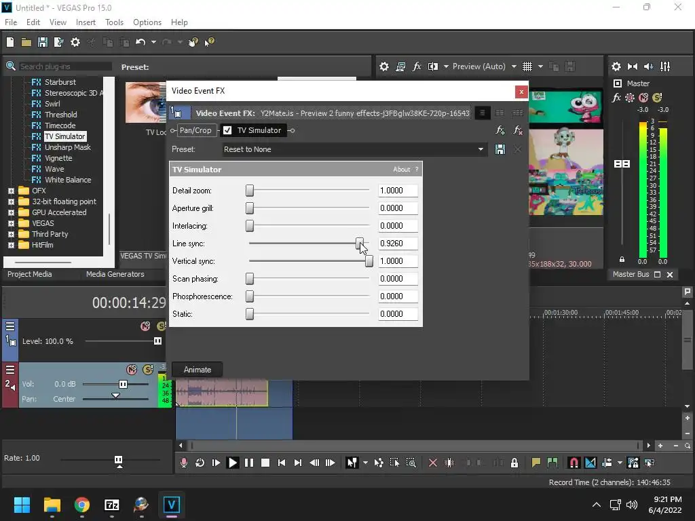Select the Vignette plug-in
This screenshot has width=695, height=521.
pyautogui.click(x=58, y=158)
